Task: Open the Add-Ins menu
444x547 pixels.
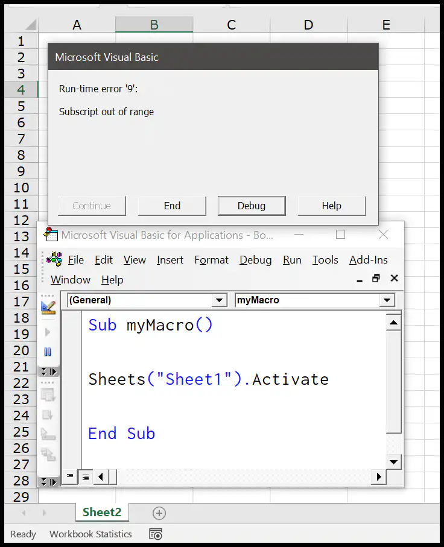Action: pos(369,260)
